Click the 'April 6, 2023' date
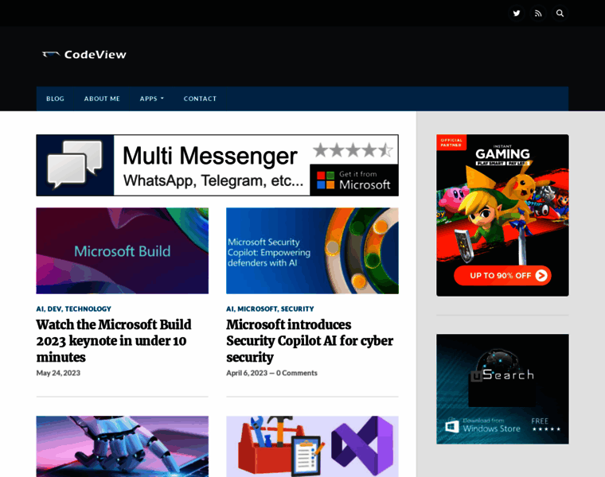The image size is (605, 477). click(247, 373)
